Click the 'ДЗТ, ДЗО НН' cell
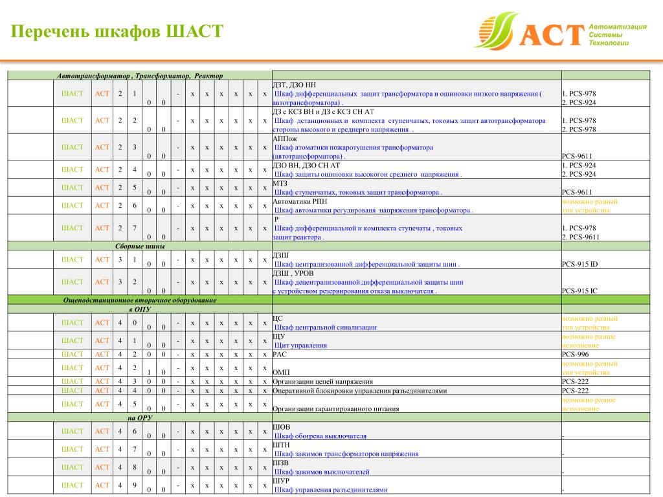Image resolution: width=663 pixels, height=497 pixels. coord(295,85)
